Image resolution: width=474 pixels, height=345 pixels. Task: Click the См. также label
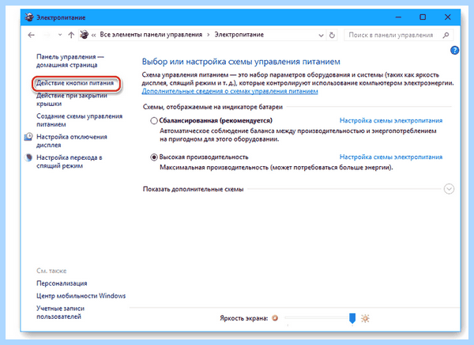pos(51,271)
